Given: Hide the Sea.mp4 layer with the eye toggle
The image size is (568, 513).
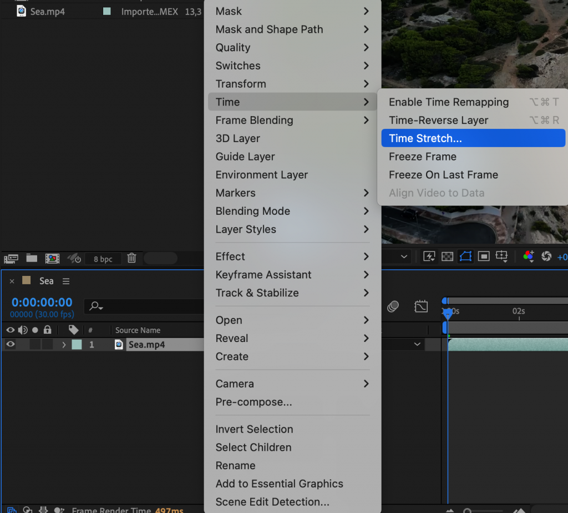Looking at the screenshot, I should click(x=10, y=344).
